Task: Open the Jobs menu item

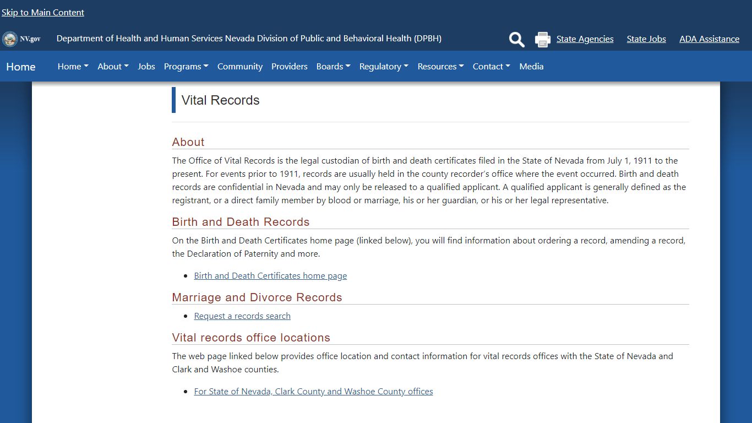Action: pyautogui.click(x=146, y=66)
